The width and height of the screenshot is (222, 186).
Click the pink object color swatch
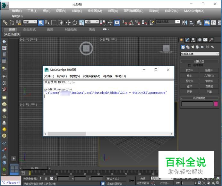[216, 104]
